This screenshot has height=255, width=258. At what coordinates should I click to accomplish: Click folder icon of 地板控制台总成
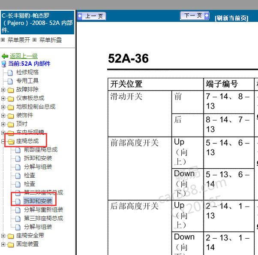tap(11, 107)
